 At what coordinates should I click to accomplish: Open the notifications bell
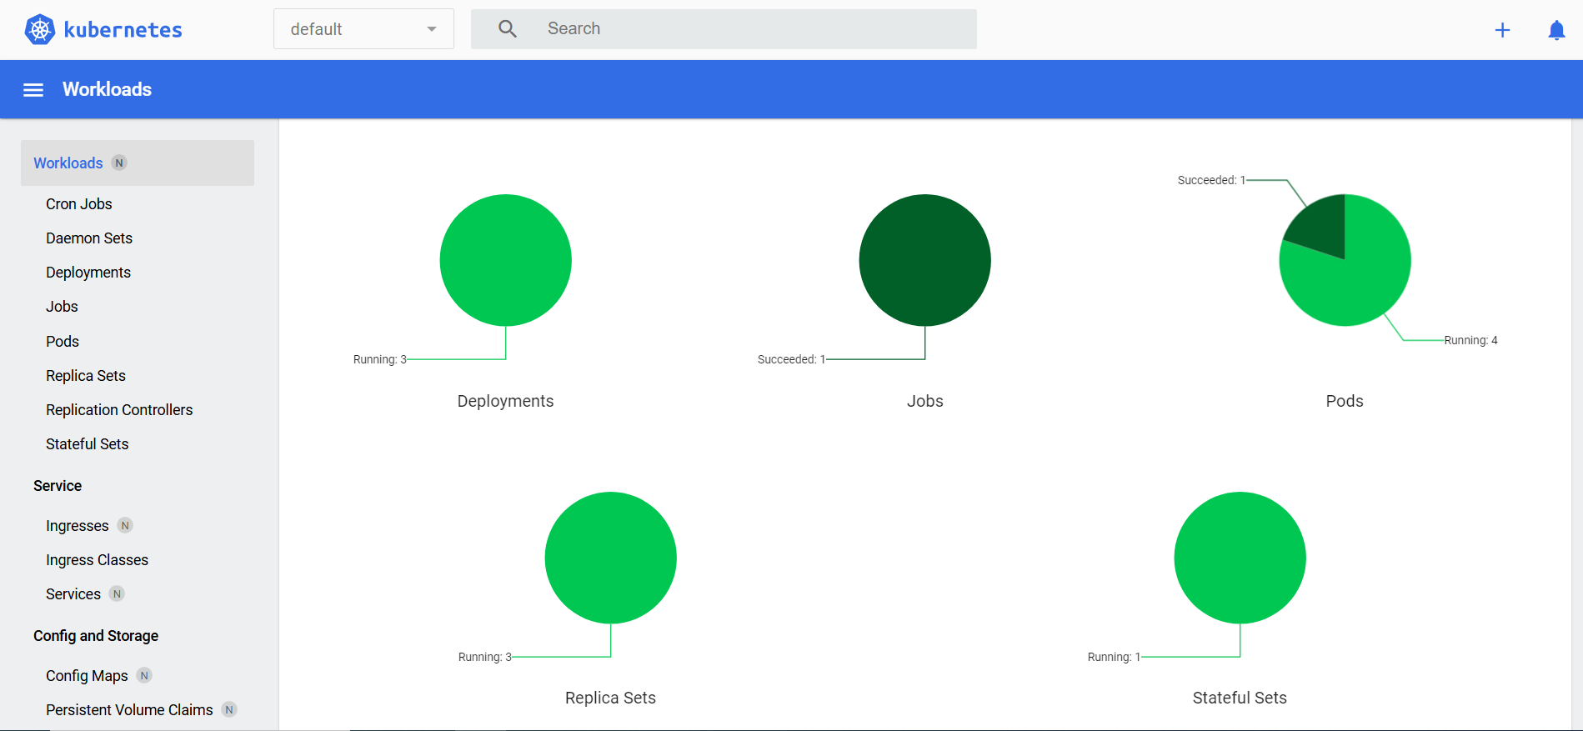pos(1556,30)
